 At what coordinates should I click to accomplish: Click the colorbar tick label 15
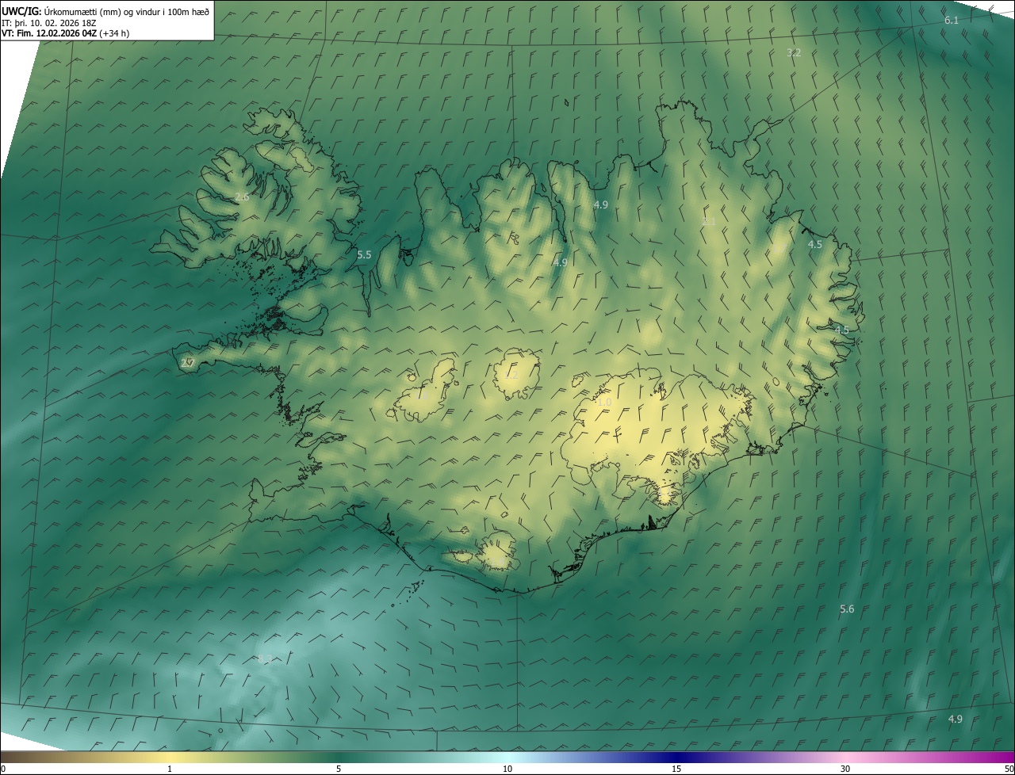(x=676, y=769)
